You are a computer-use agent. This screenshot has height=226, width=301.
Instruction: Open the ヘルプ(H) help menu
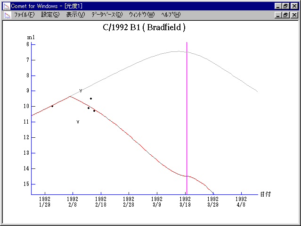(171, 15)
